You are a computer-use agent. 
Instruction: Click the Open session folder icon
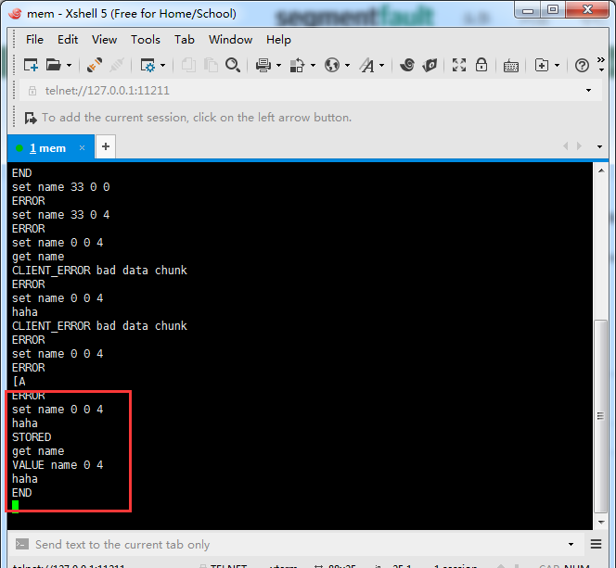tap(54, 65)
